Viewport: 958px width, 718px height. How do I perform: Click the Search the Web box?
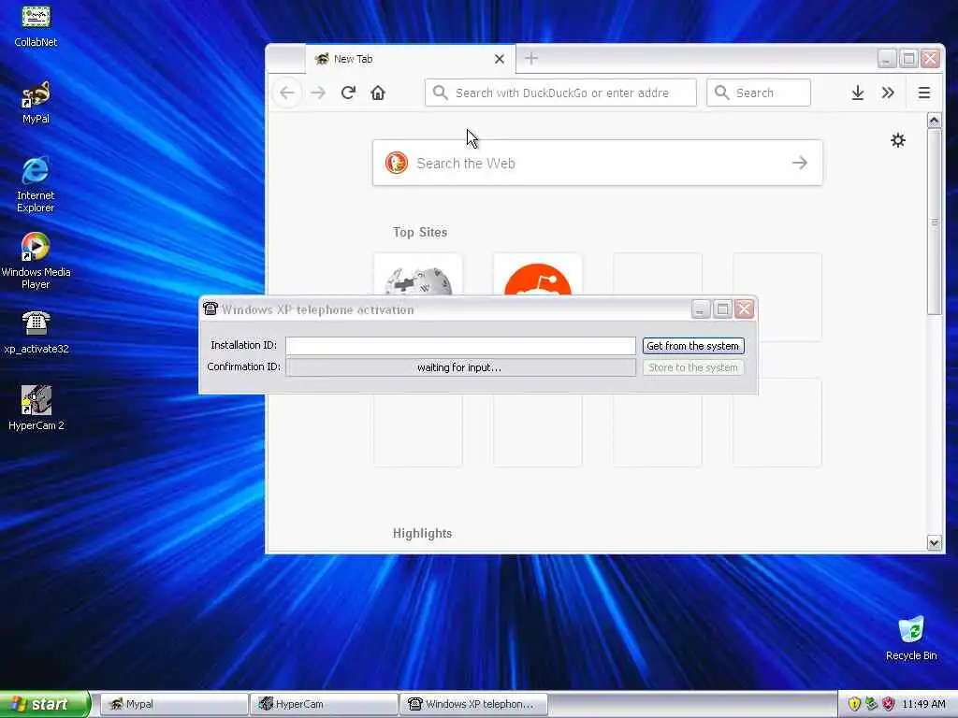[x=598, y=163]
